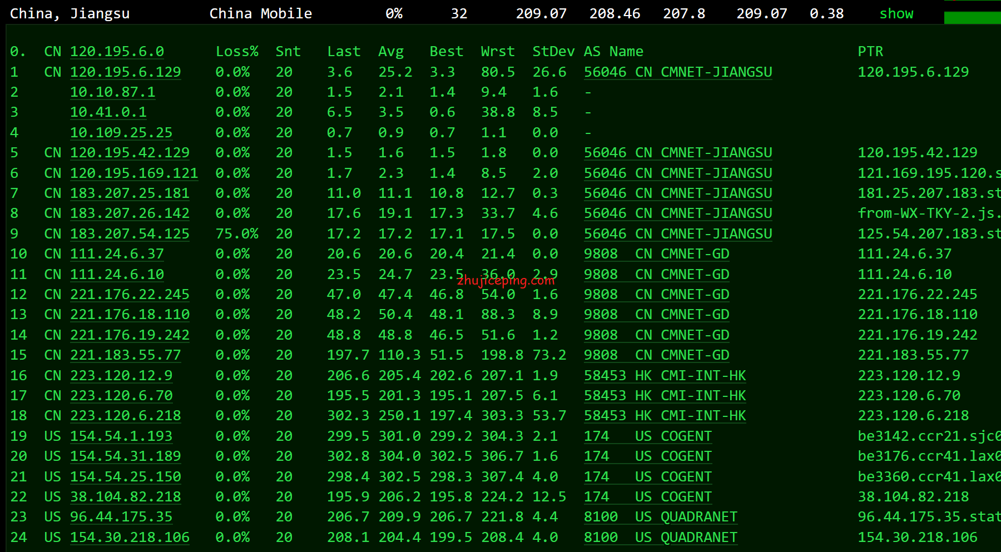Open IP link 221.176.19.242 in hop 14

coord(130,335)
